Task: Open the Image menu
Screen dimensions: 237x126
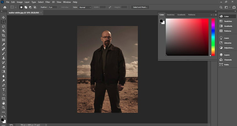Action: click(x=20, y=2)
